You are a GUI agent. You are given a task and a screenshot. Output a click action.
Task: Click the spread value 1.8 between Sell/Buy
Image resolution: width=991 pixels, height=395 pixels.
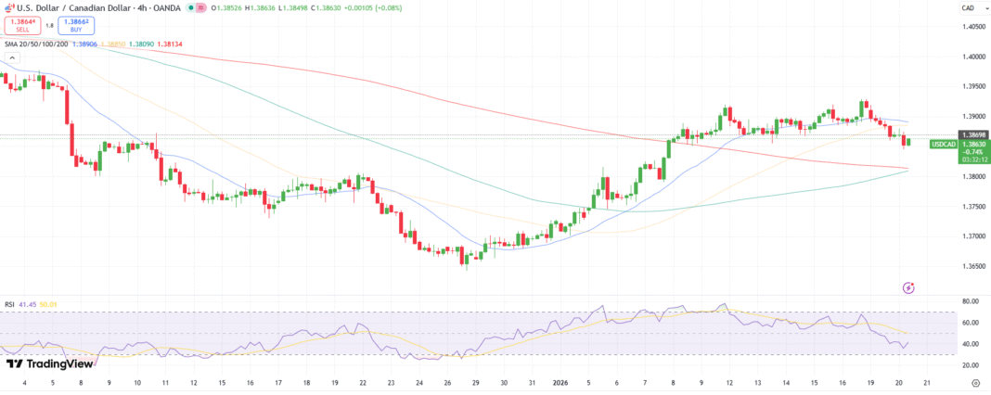49,26
